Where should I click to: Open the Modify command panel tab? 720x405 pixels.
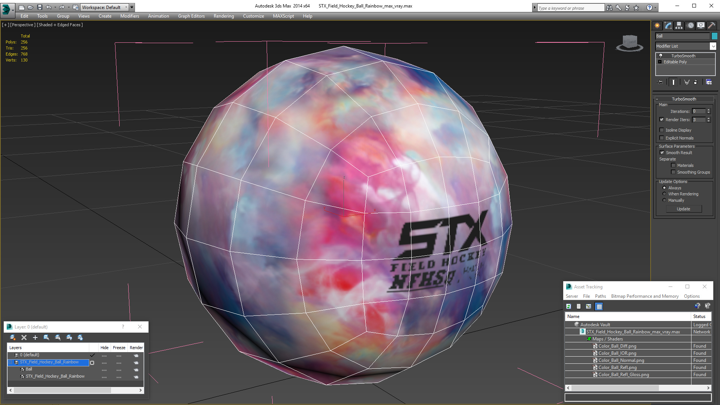(x=668, y=25)
